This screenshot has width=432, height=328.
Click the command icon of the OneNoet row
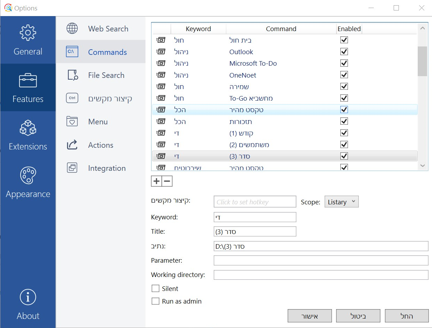click(x=161, y=75)
